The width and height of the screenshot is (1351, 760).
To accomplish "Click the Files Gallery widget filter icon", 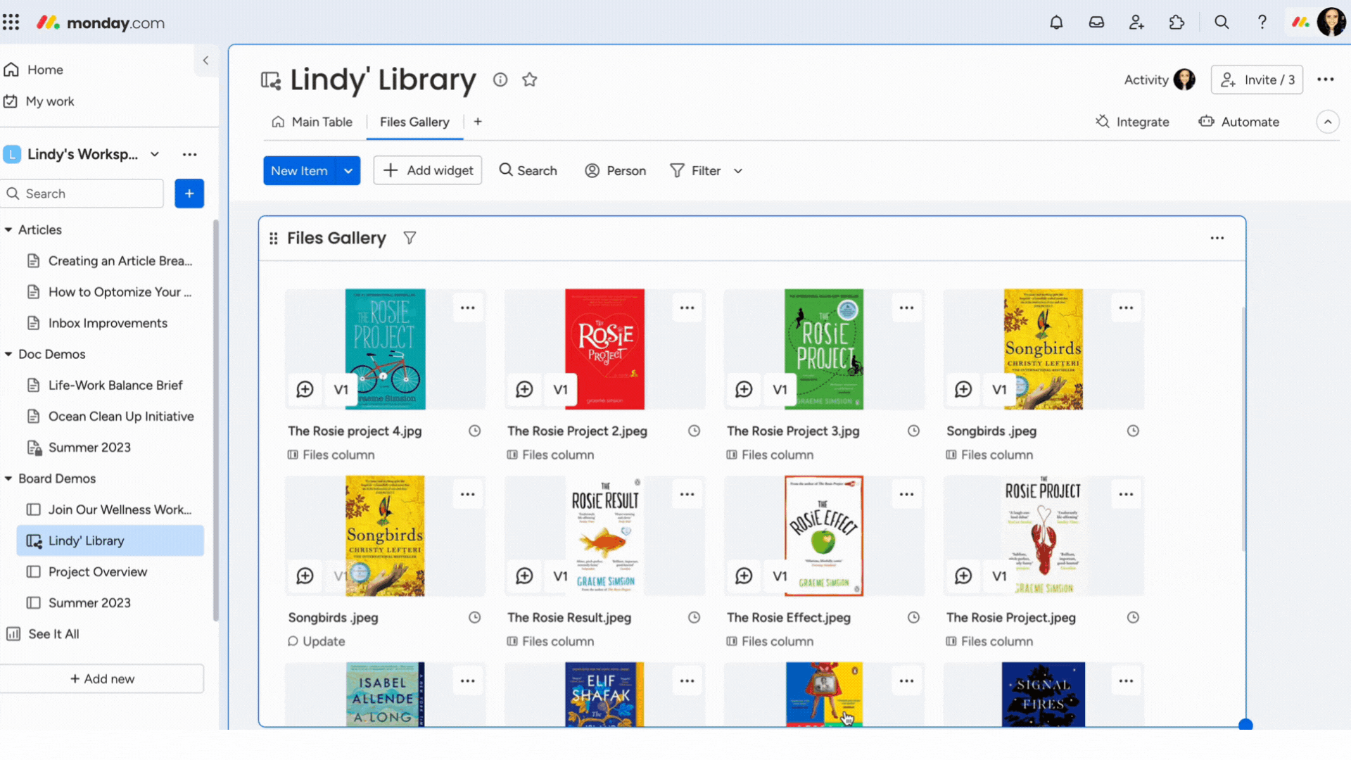I will tap(410, 238).
